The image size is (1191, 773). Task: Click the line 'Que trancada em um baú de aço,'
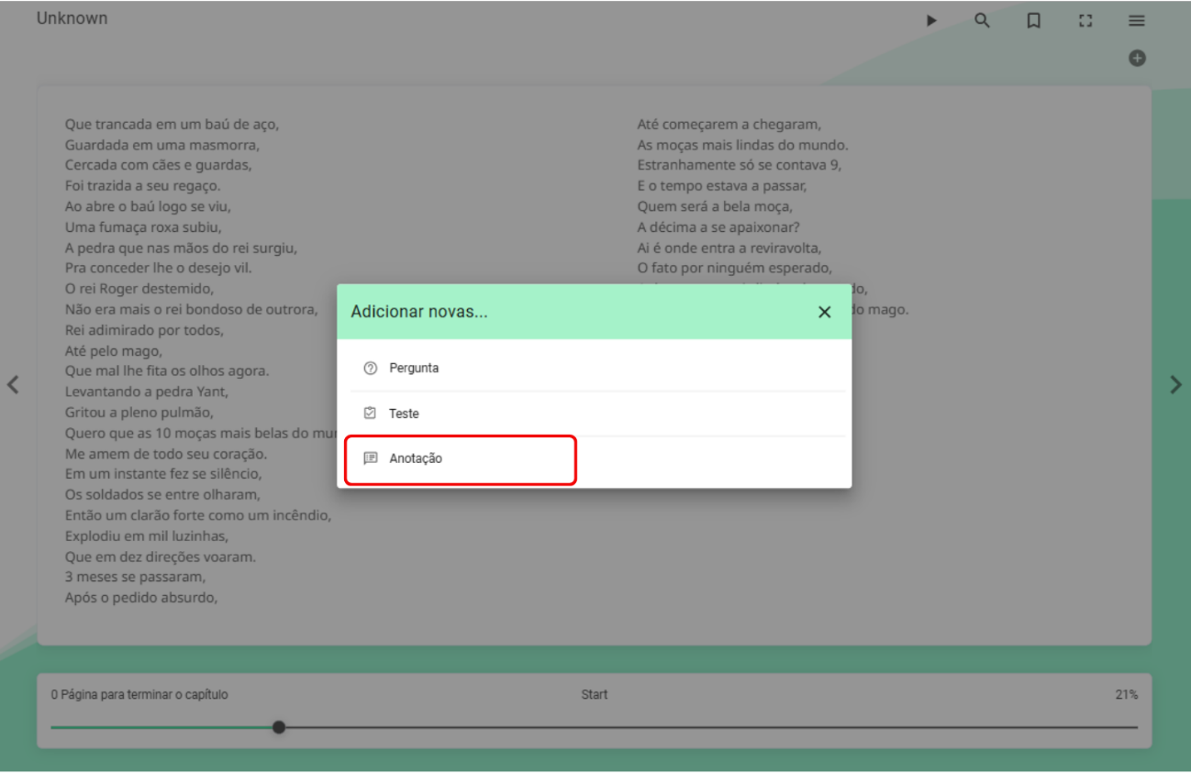coord(172,124)
